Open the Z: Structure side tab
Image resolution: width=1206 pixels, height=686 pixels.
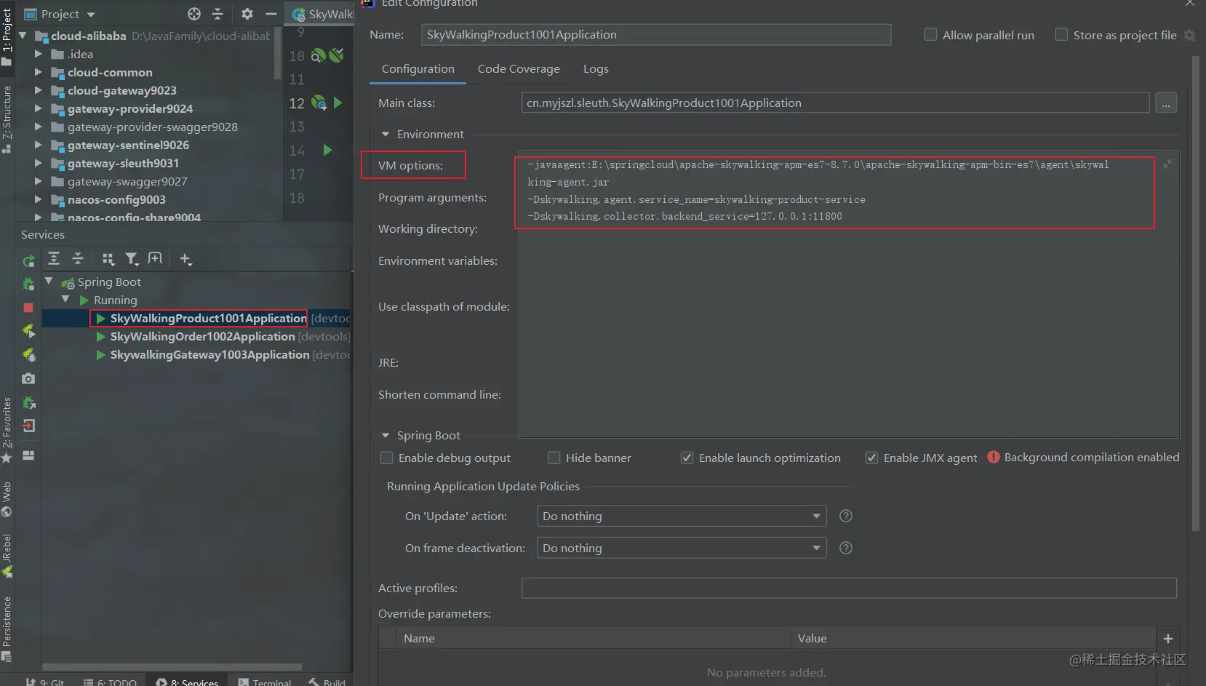click(7, 119)
